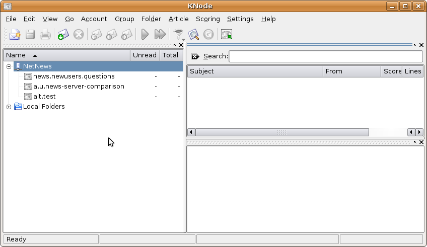Viewport: 427px width, 247px height.
Task: Click the Next Unread Thread double-arrow
Action: click(x=160, y=35)
